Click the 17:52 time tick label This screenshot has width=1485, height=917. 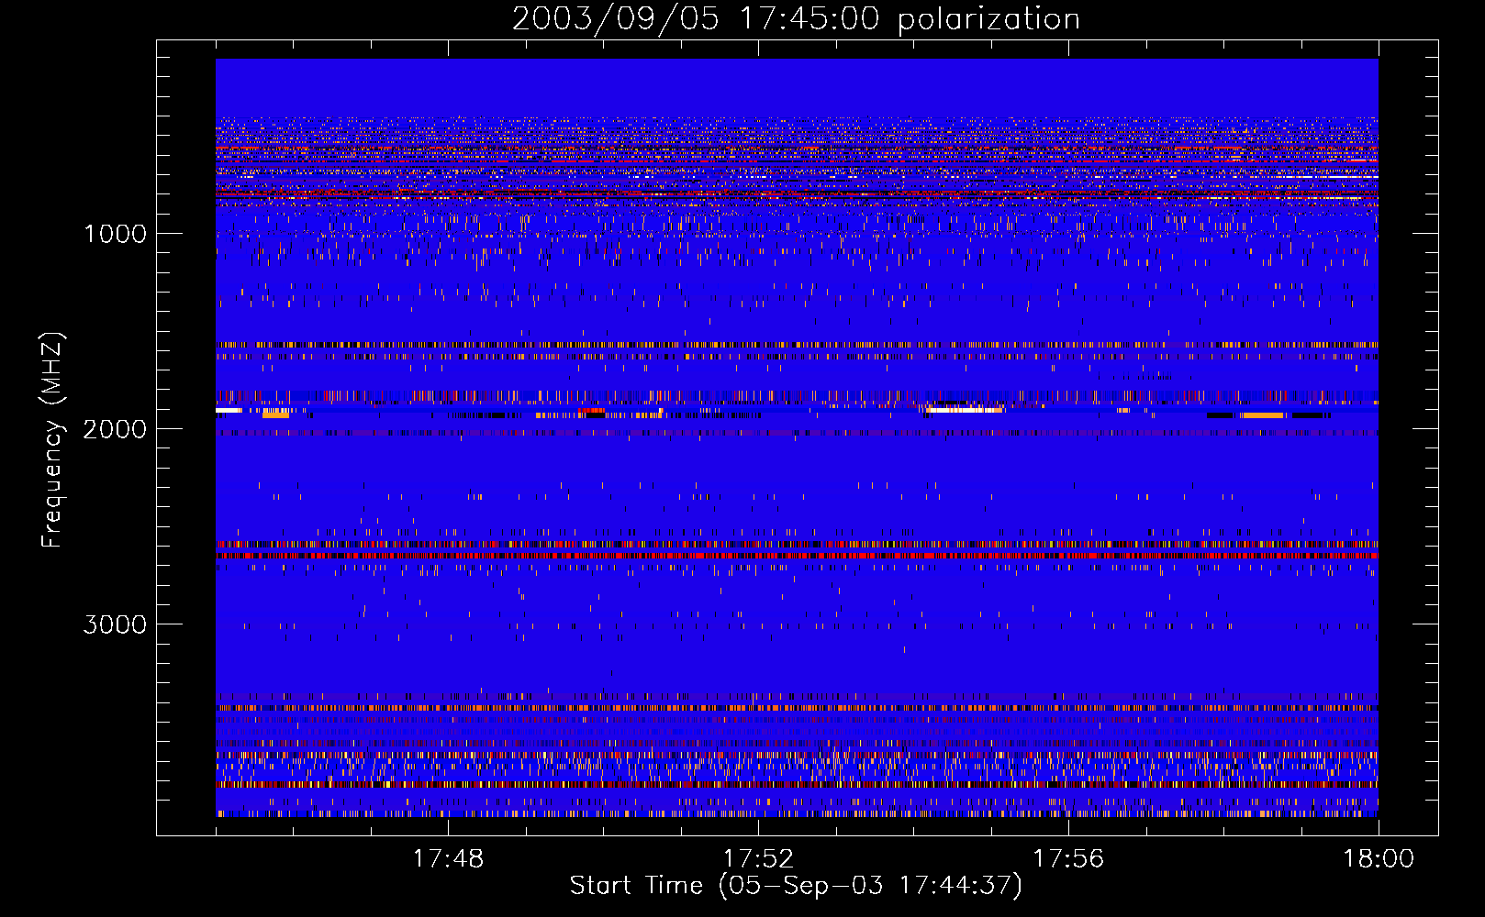758,859
